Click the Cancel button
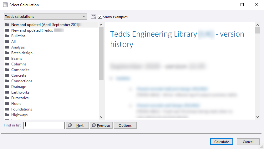Viewport: 264px width, 149px height. (x=248, y=142)
